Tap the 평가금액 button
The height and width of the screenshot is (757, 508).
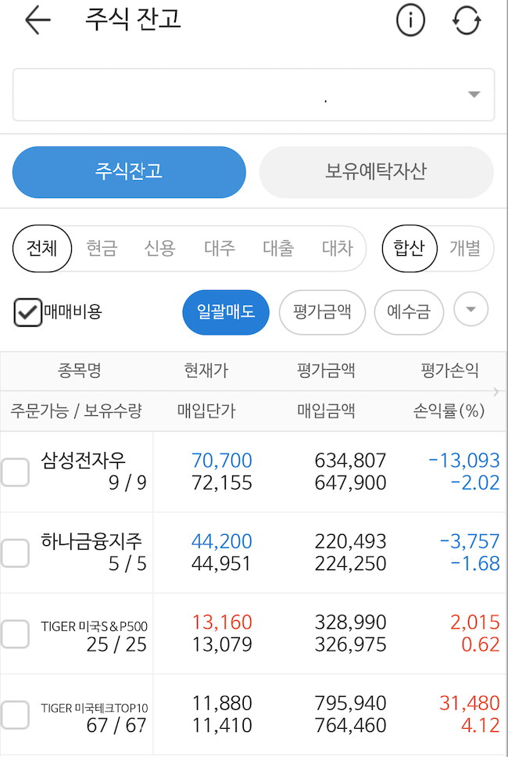tap(323, 312)
